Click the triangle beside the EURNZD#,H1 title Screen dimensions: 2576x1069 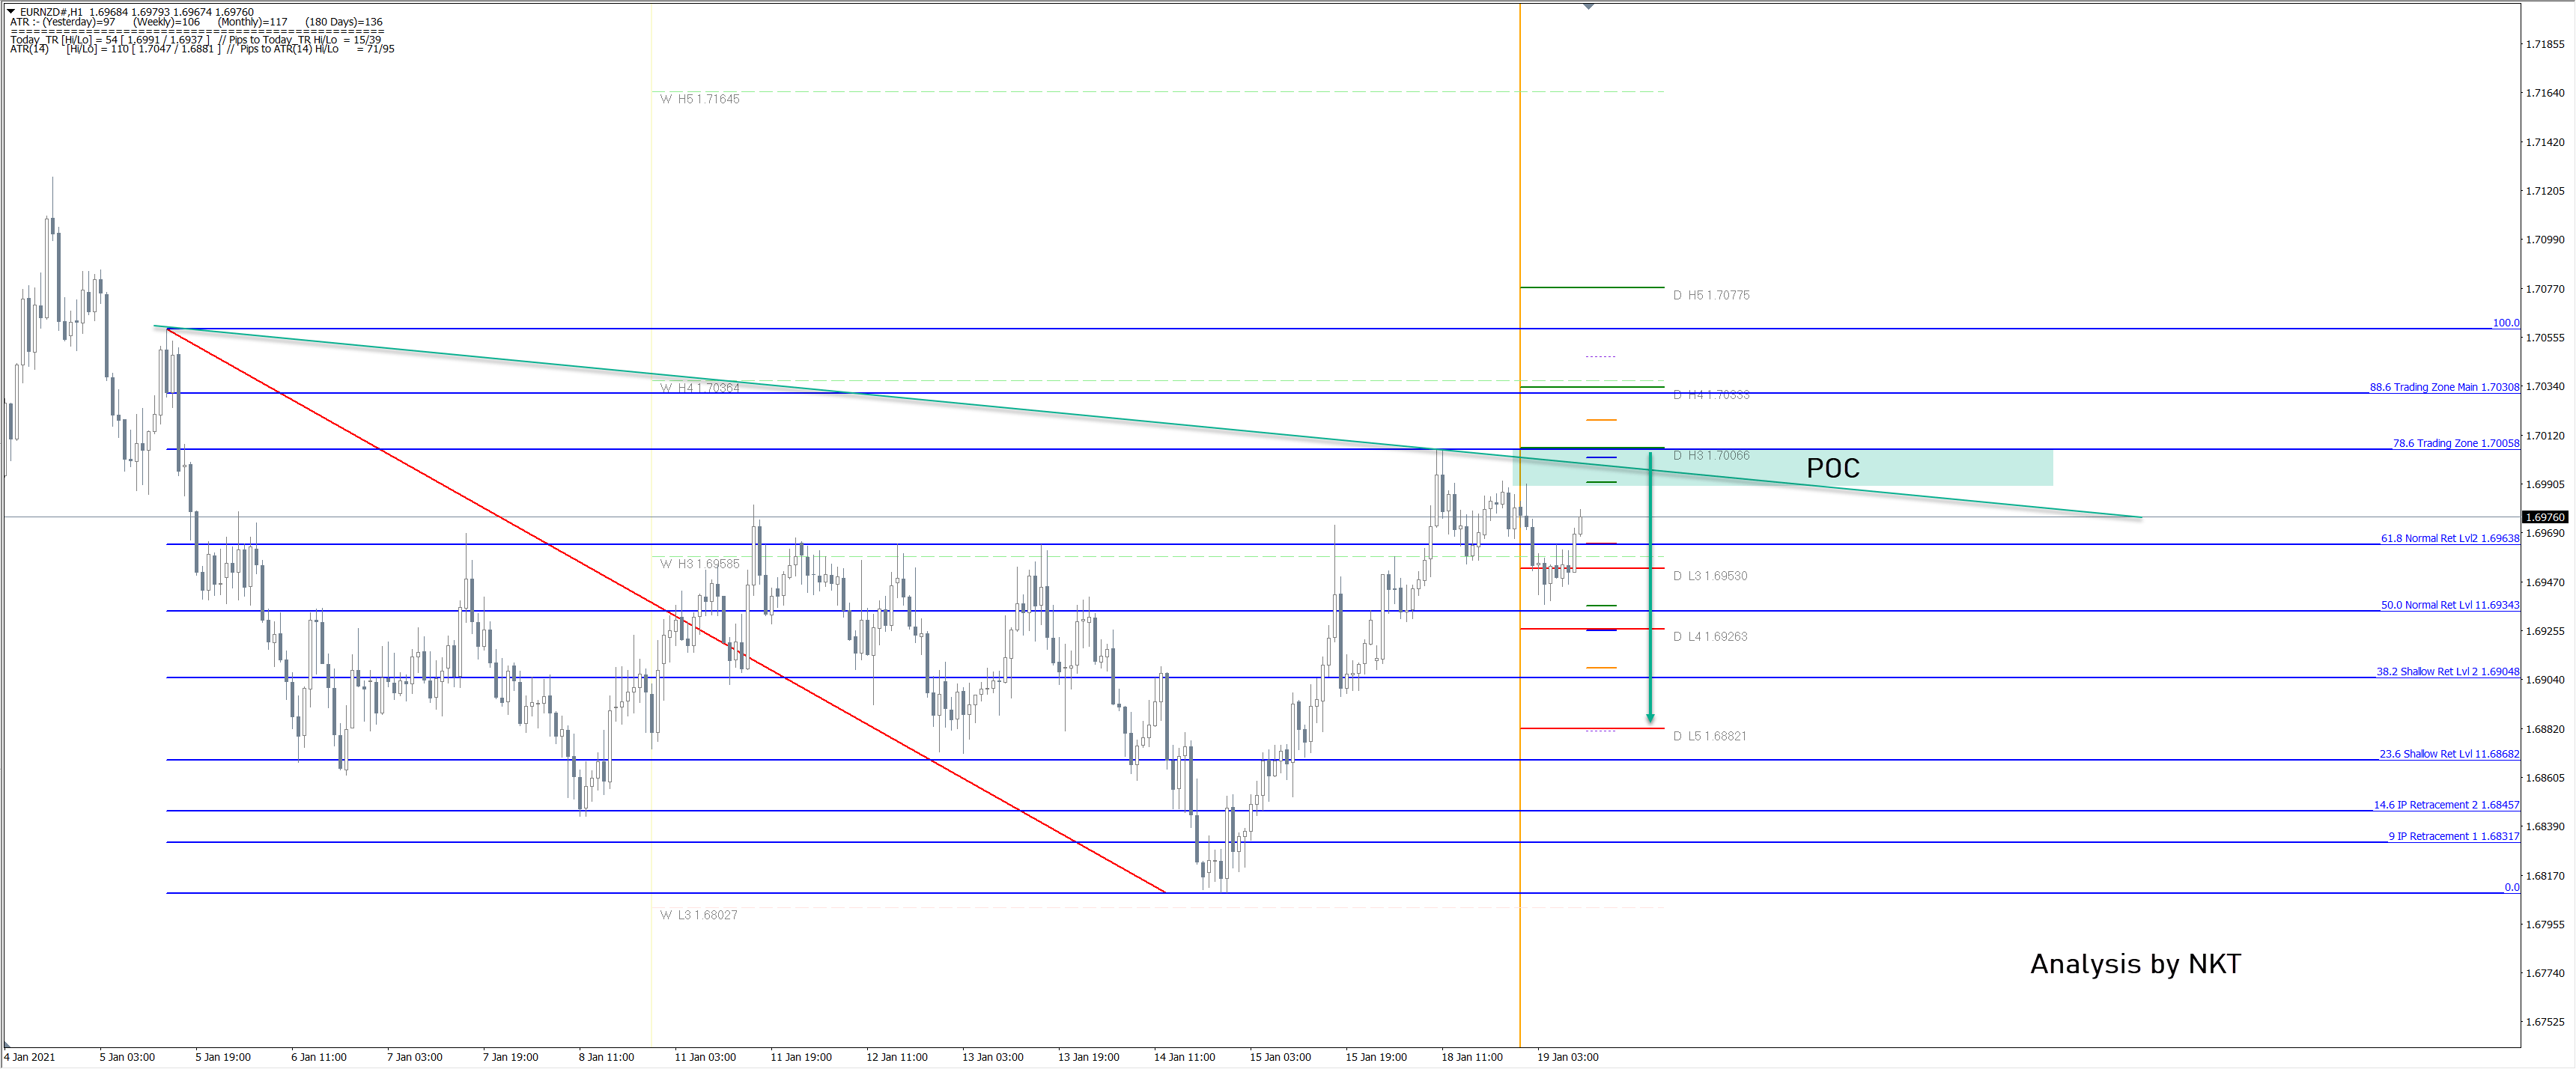tap(12, 11)
